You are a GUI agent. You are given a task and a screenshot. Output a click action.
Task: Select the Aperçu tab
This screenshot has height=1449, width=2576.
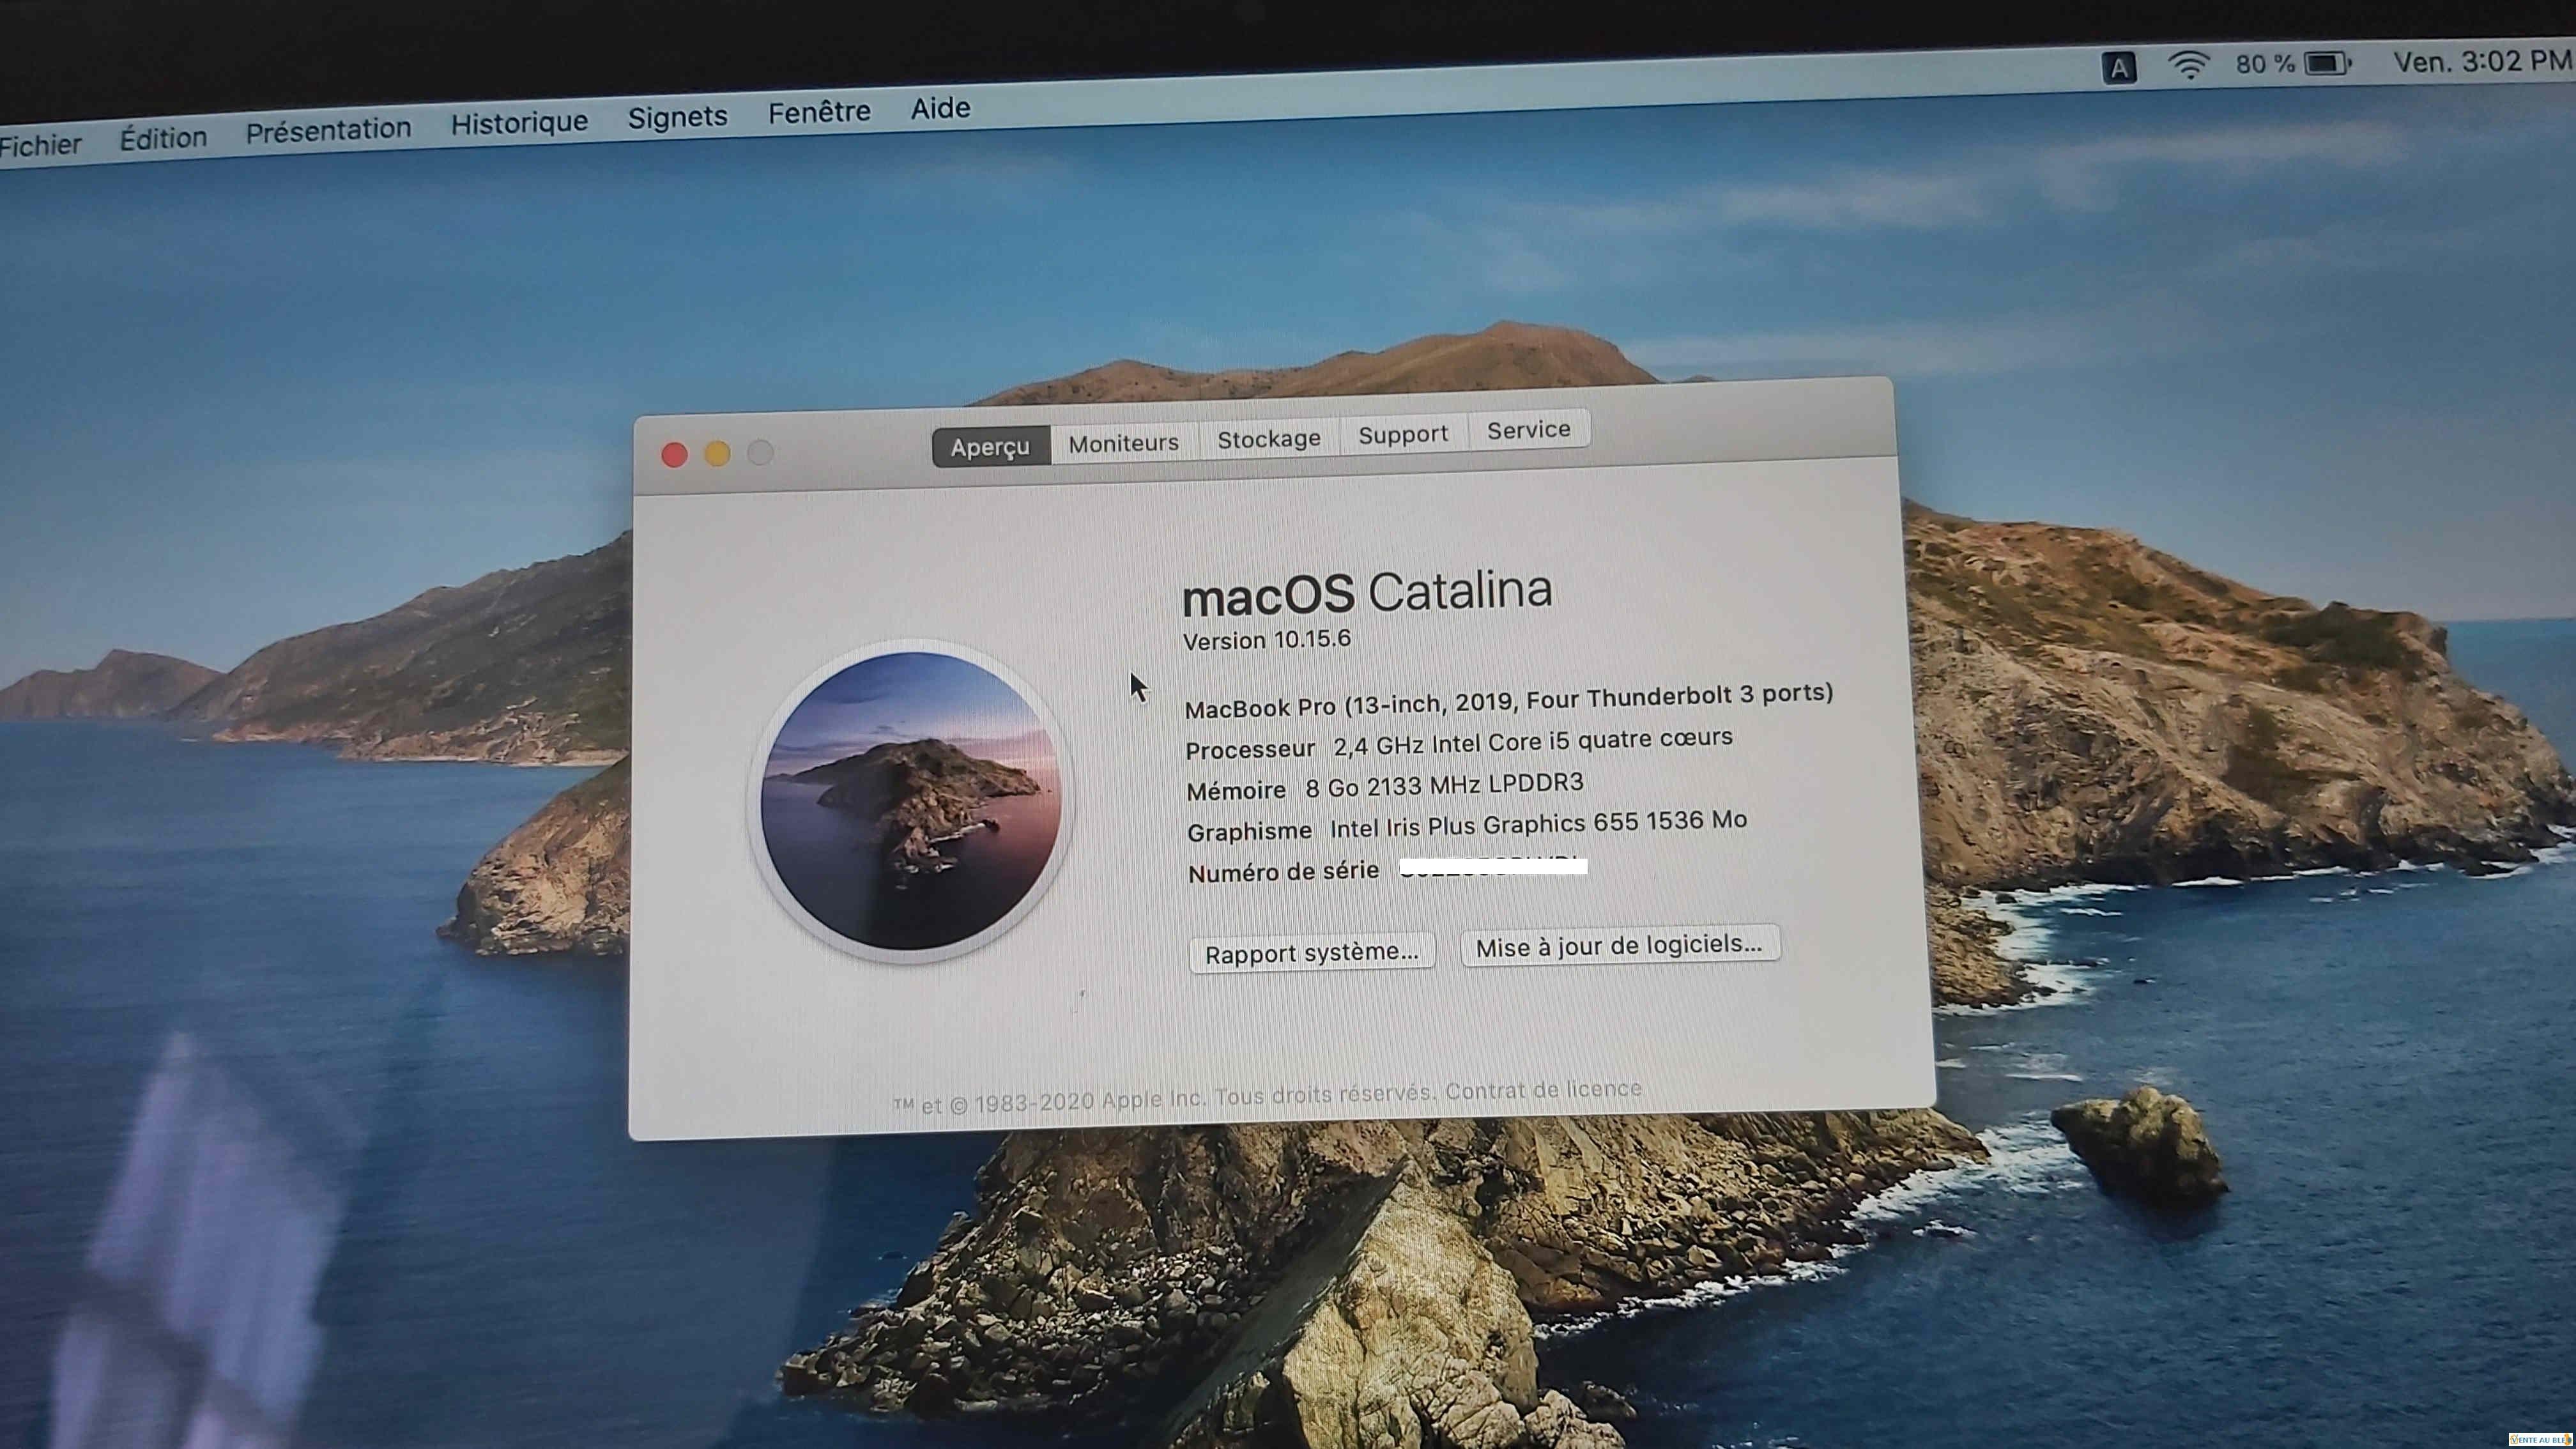pyautogui.click(x=990, y=446)
